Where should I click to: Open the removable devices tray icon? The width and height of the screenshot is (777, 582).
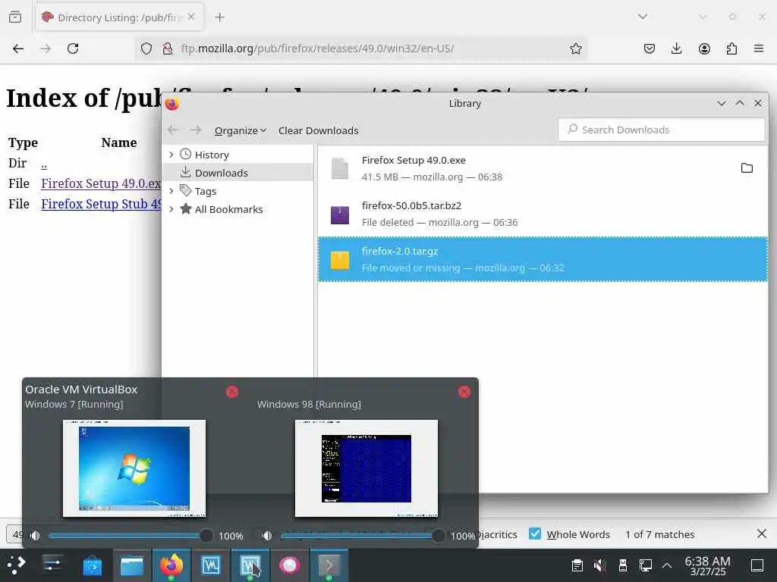click(x=623, y=565)
